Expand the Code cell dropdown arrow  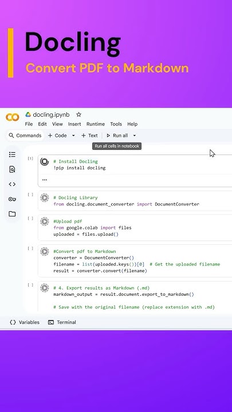73,136
